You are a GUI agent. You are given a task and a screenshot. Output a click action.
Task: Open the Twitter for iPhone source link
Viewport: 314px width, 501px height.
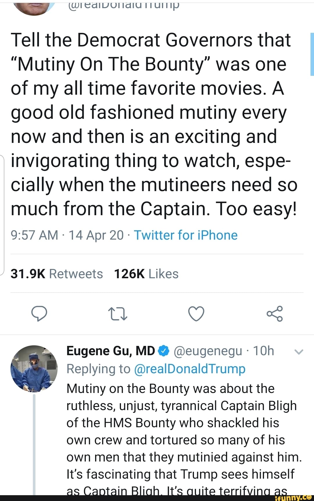point(185,235)
